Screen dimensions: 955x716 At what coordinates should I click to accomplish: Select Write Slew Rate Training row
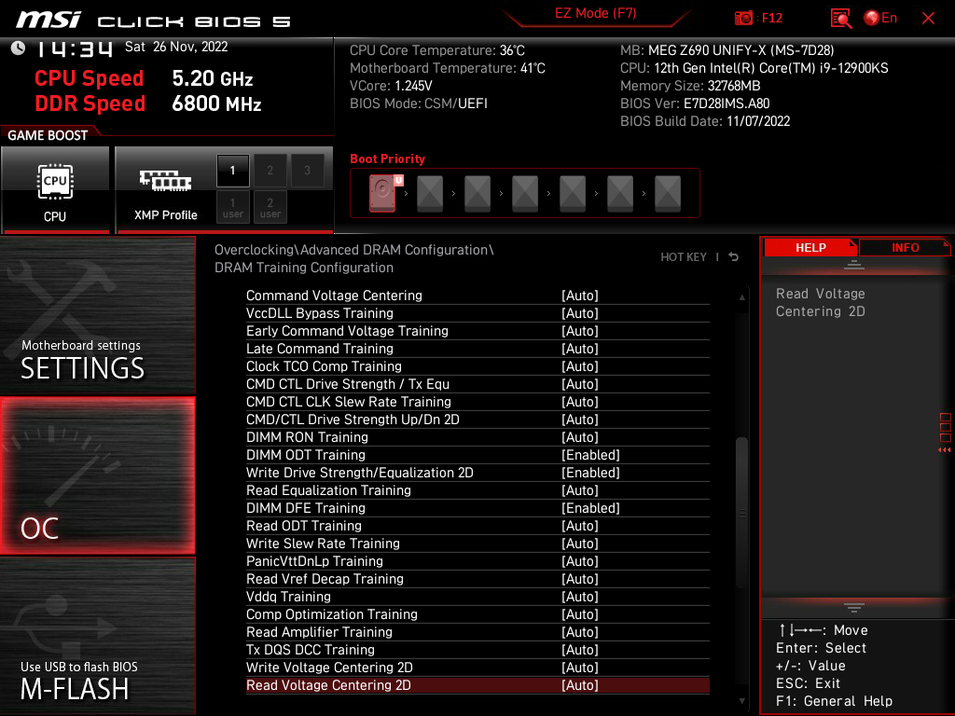(477, 544)
